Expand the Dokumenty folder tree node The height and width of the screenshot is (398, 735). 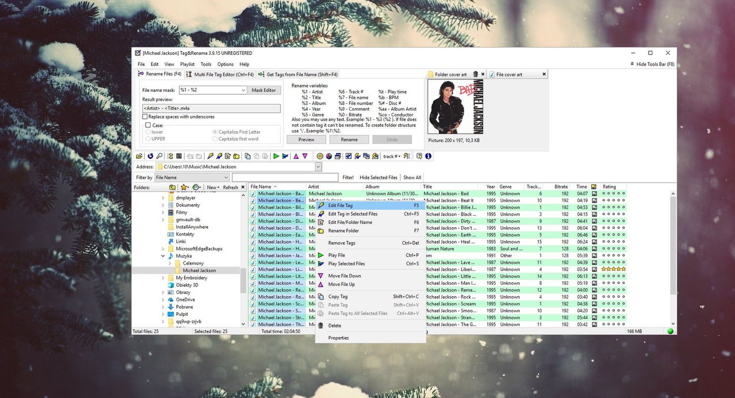coord(163,205)
